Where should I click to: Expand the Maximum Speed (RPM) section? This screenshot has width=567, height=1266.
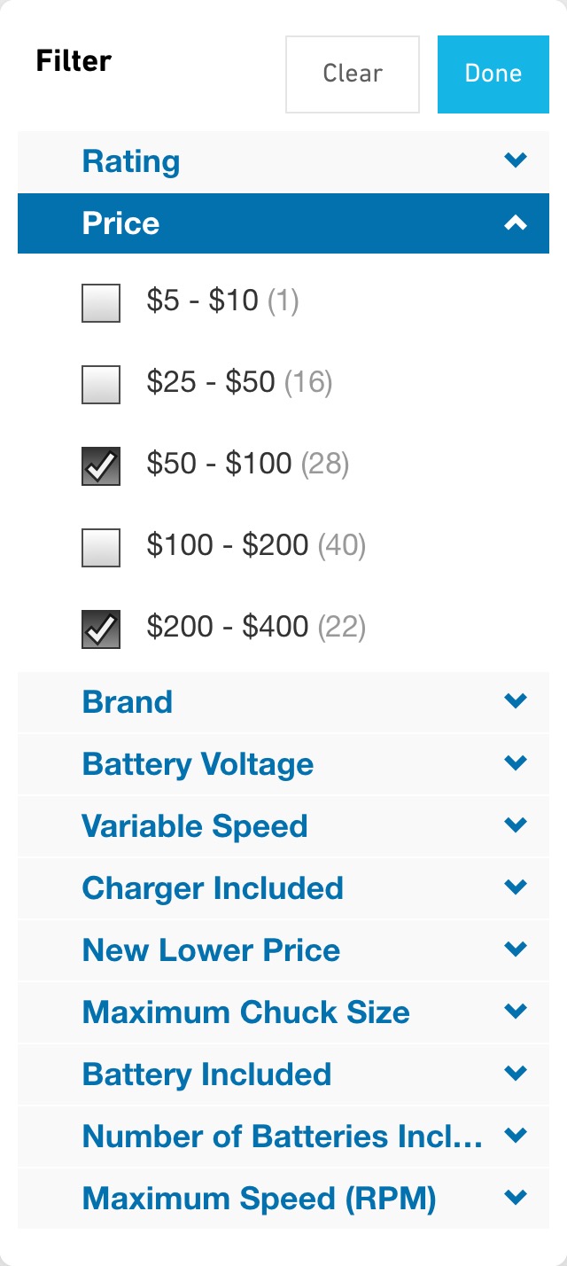283,1198
